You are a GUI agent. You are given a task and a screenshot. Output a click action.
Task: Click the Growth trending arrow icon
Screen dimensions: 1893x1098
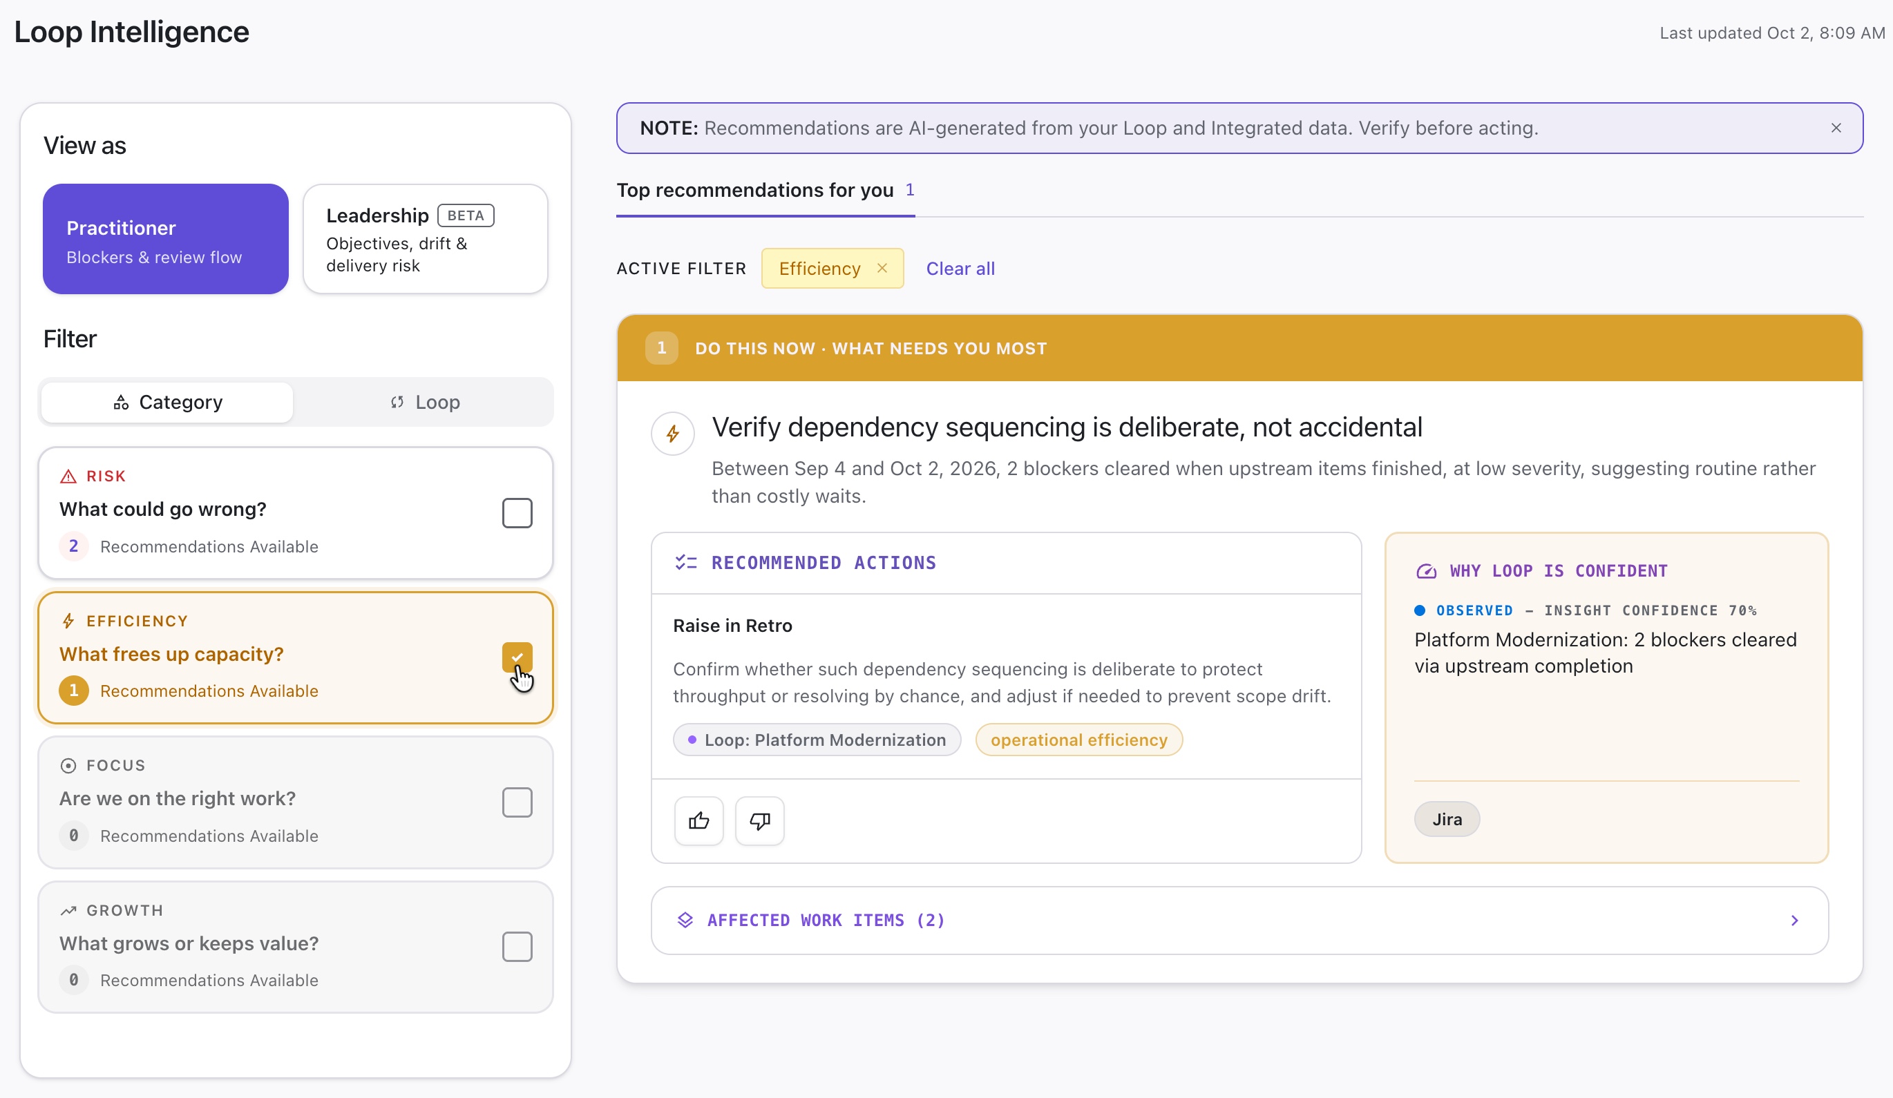68,910
